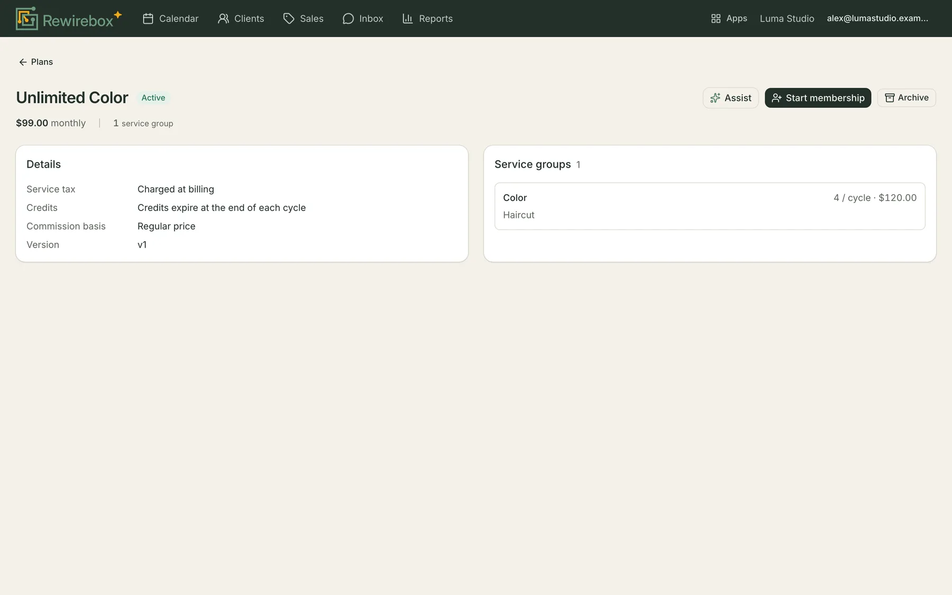Click the Credits label
The width and height of the screenshot is (952, 595).
pyautogui.click(x=42, y=208)
